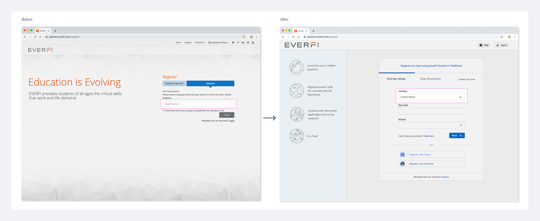Click the Zip Code input field

[431, 111]
